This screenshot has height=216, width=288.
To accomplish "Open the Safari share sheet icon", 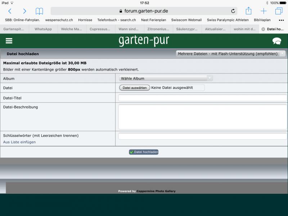I will point(248,11).
